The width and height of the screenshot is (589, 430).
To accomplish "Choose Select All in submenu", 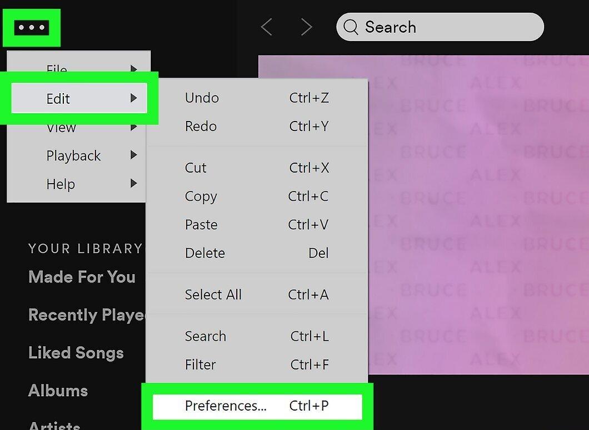I will pos(257,295).
